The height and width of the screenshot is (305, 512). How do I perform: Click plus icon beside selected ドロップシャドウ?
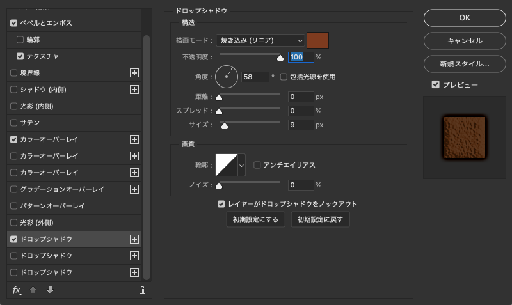pos(134,239)
